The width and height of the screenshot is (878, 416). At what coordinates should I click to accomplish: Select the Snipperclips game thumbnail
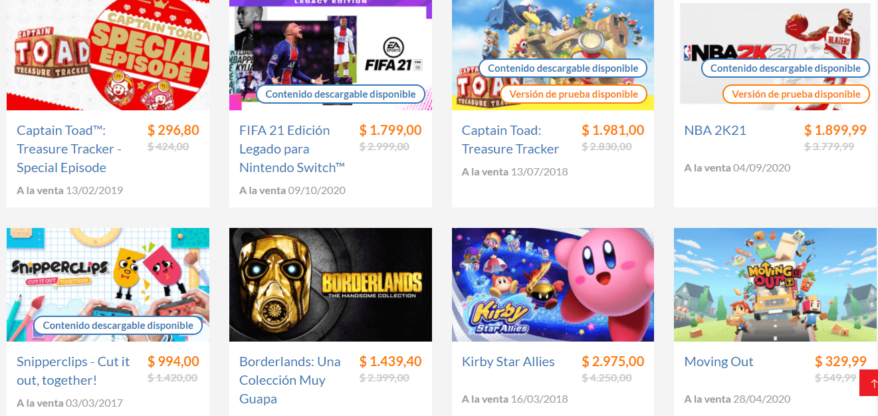108,272
